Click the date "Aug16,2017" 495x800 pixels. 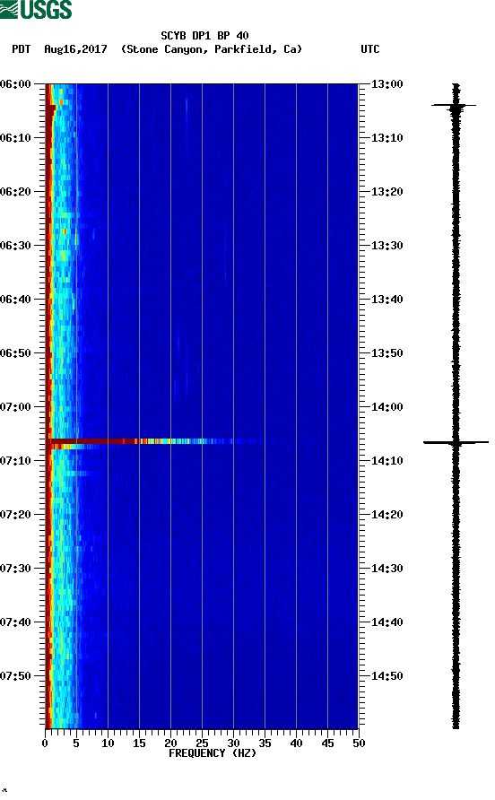tap(75, 49)
